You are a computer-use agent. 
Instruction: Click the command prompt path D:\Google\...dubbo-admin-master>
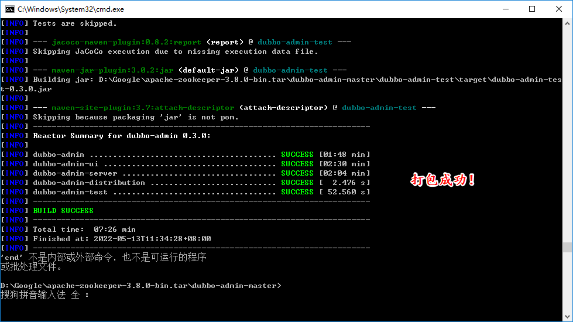[x=140, y=286]
